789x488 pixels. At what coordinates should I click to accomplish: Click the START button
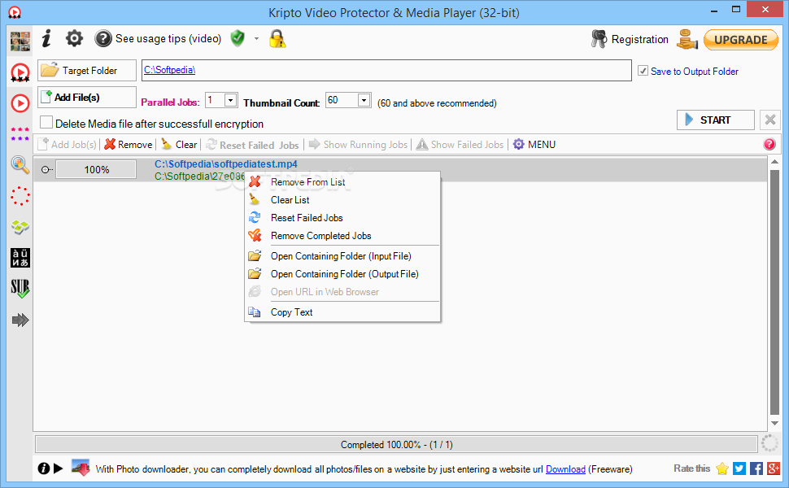tap(716, 120)
